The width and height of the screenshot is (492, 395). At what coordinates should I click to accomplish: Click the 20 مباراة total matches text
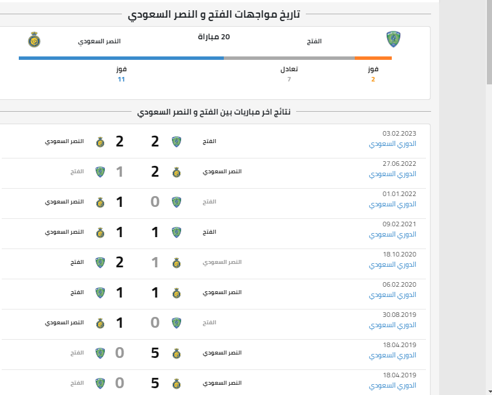tap(214, 37)
